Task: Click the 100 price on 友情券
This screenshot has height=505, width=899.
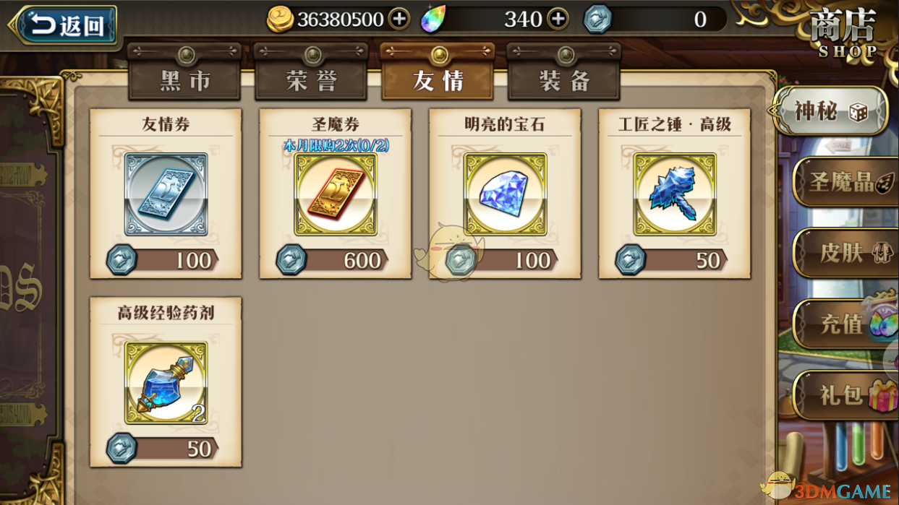Action: tap(194, 260)
